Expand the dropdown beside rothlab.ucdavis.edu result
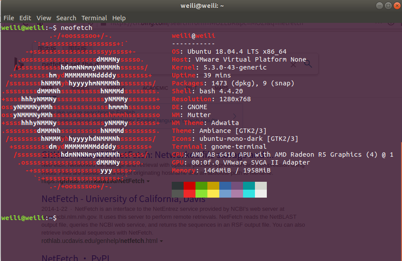This screenshot has height=261, width=402. (161, 241)
